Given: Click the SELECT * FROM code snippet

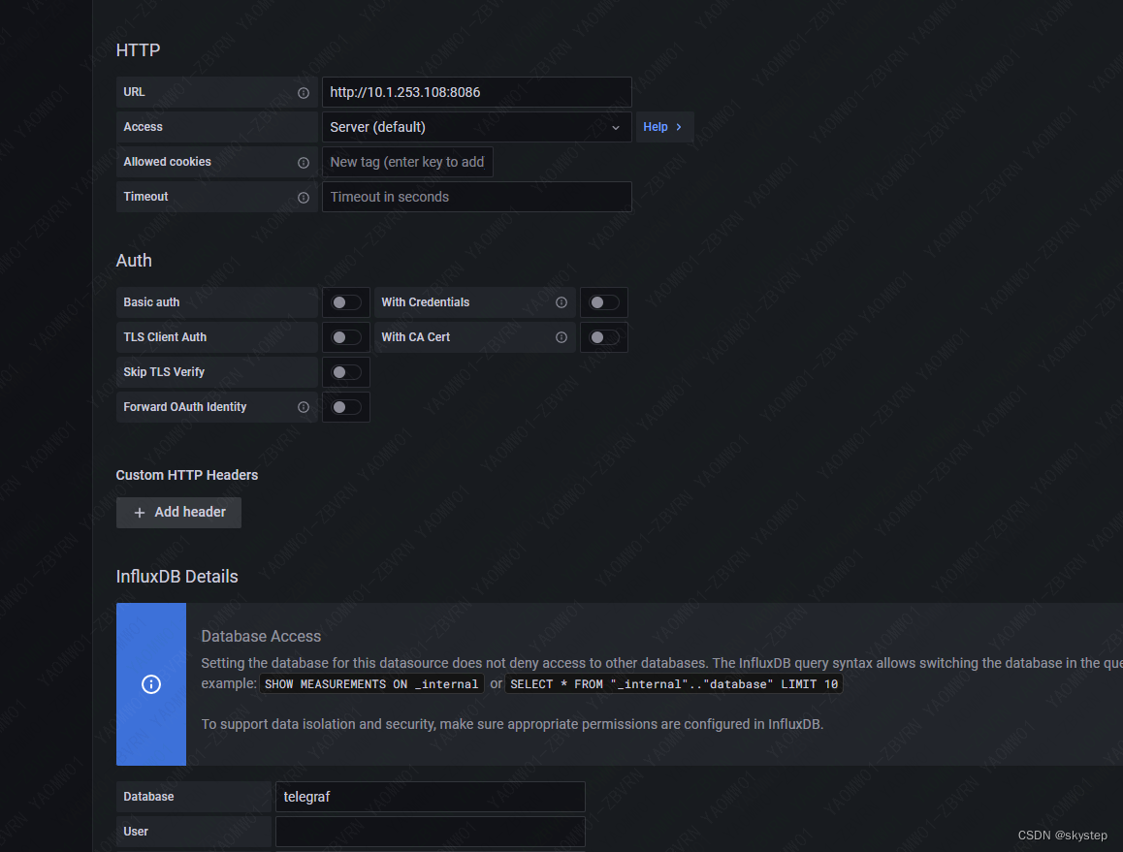Looking at the screenshot, I should (x=674, y=684).
